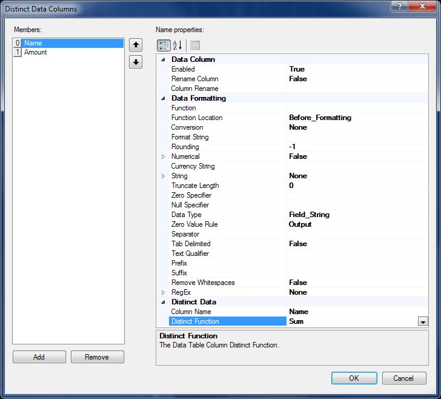Click the Remove button
This screenshot has height=399, width=441.
97,357
